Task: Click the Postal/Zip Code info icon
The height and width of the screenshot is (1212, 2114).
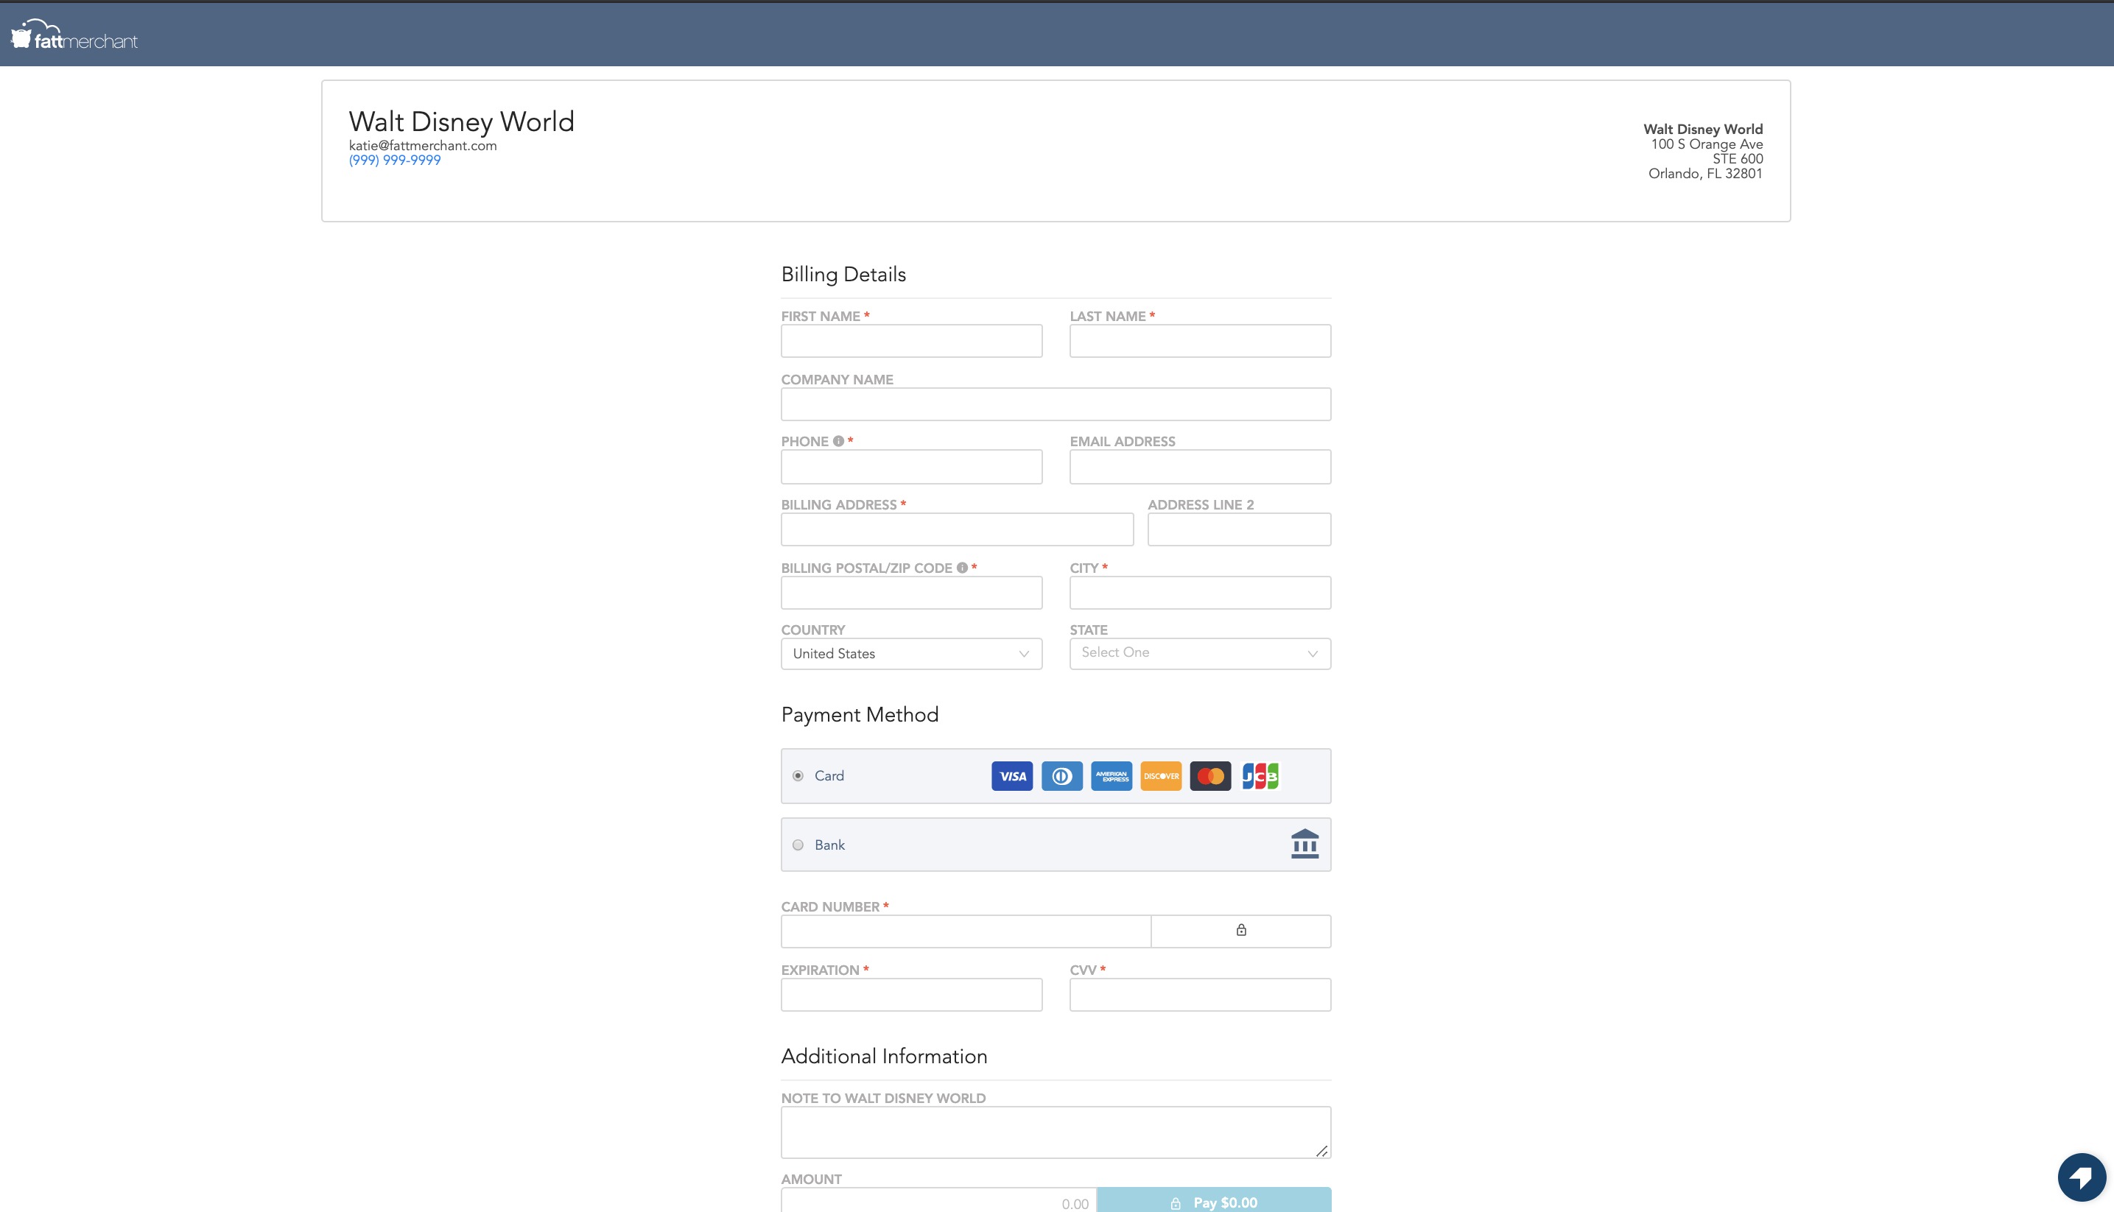Action: 962,568
